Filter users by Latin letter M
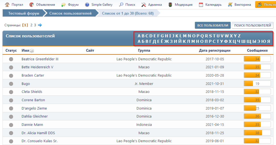This screenshot has height=145, width=276. pyautogui.click(x=184, y=36)
